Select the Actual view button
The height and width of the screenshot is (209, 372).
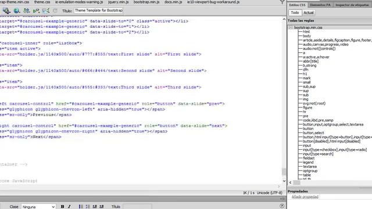pyautogui.click(x=309, y=13)
